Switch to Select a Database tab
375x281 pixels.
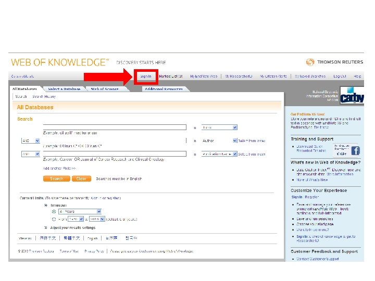[x=64, y=89]
